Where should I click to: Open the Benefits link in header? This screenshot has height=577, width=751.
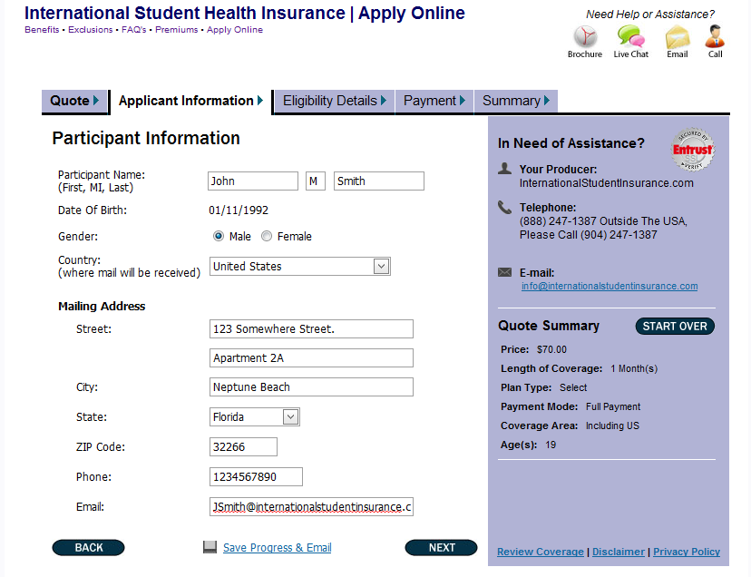click(42, 30)
